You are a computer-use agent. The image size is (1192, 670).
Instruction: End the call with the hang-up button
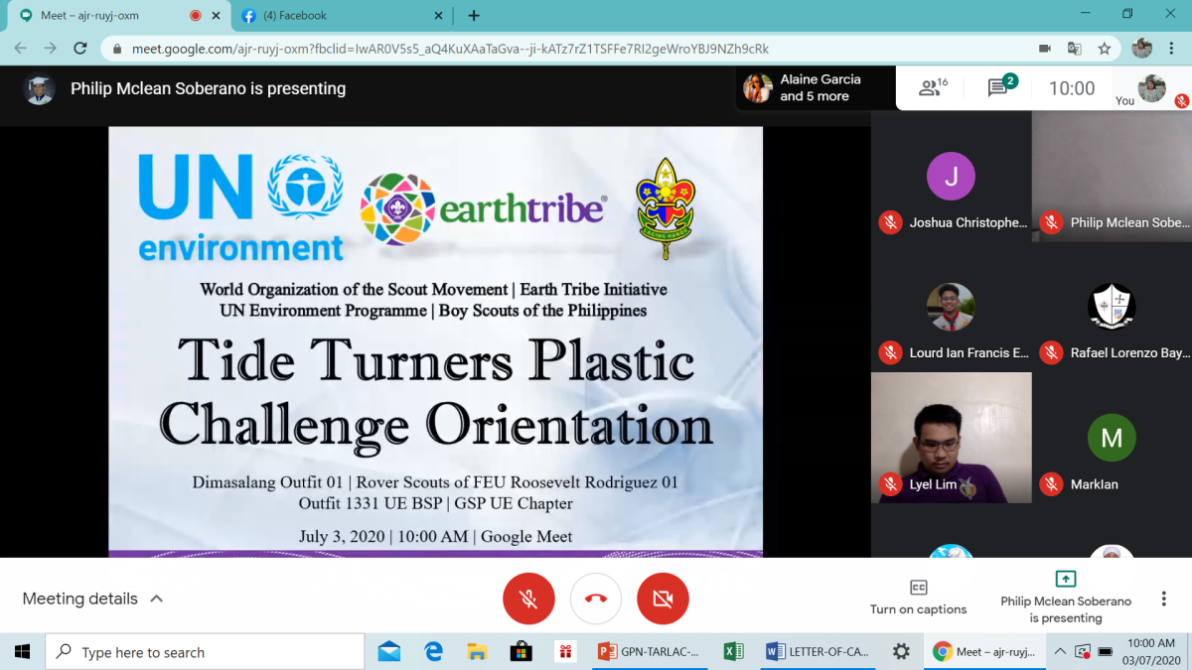[x=596, y=598]
